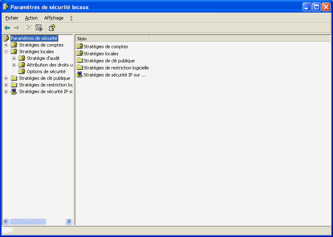The width and height of the screenshot is (333, 237).
Task: Expand Stratégies de clé publique tree node
Action: (x=6, y=78)
